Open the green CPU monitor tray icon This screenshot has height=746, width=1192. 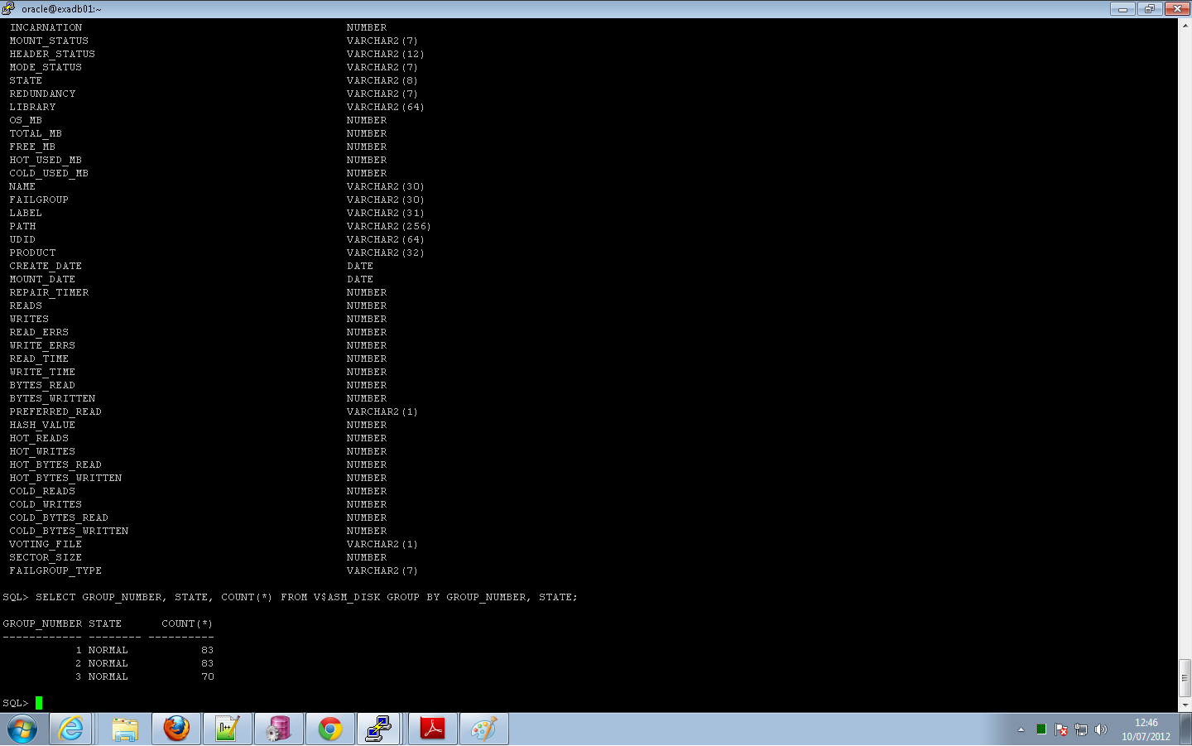pos(1041,729)
